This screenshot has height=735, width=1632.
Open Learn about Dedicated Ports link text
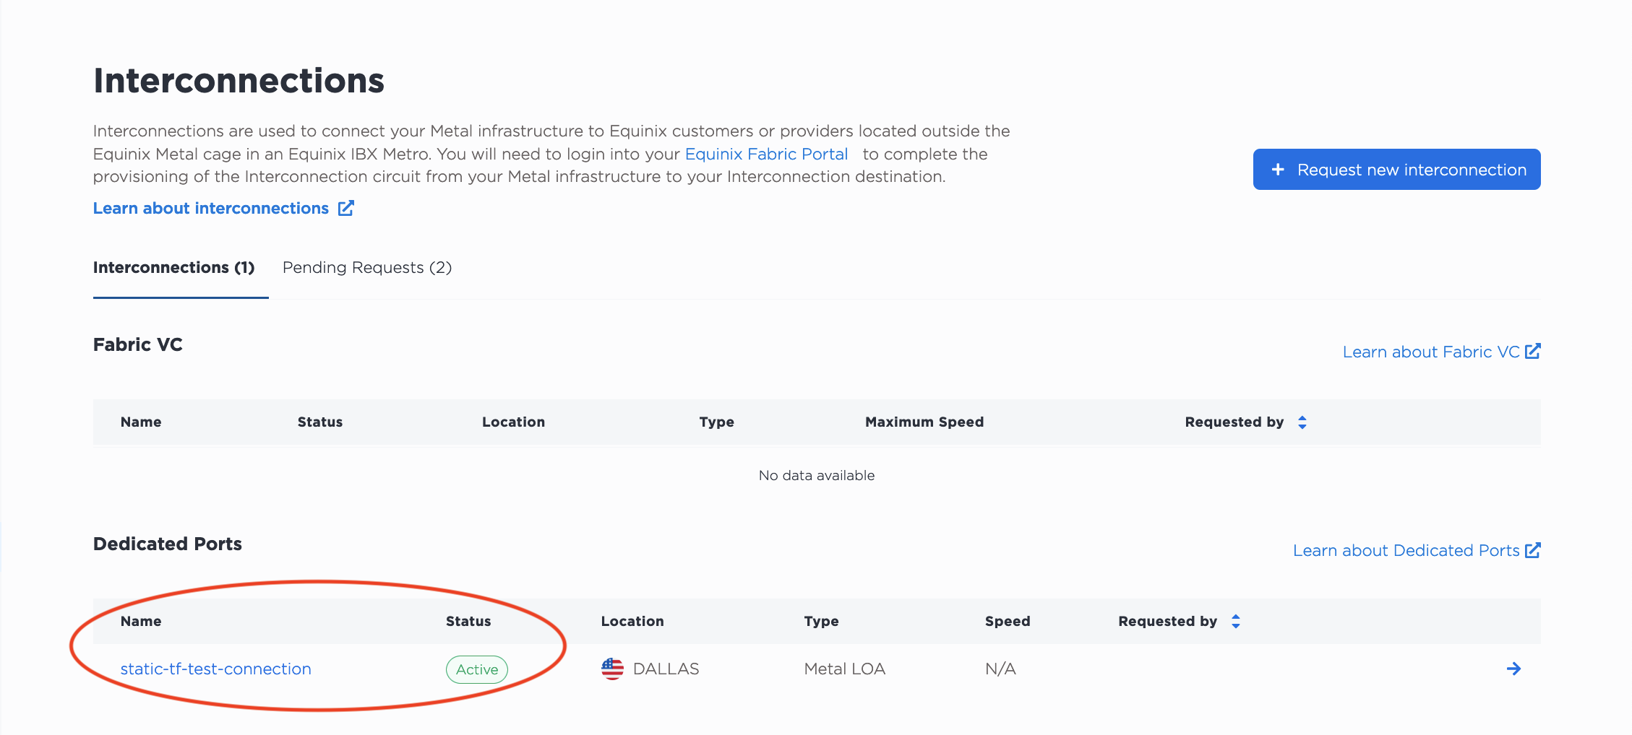(1406, 550)
